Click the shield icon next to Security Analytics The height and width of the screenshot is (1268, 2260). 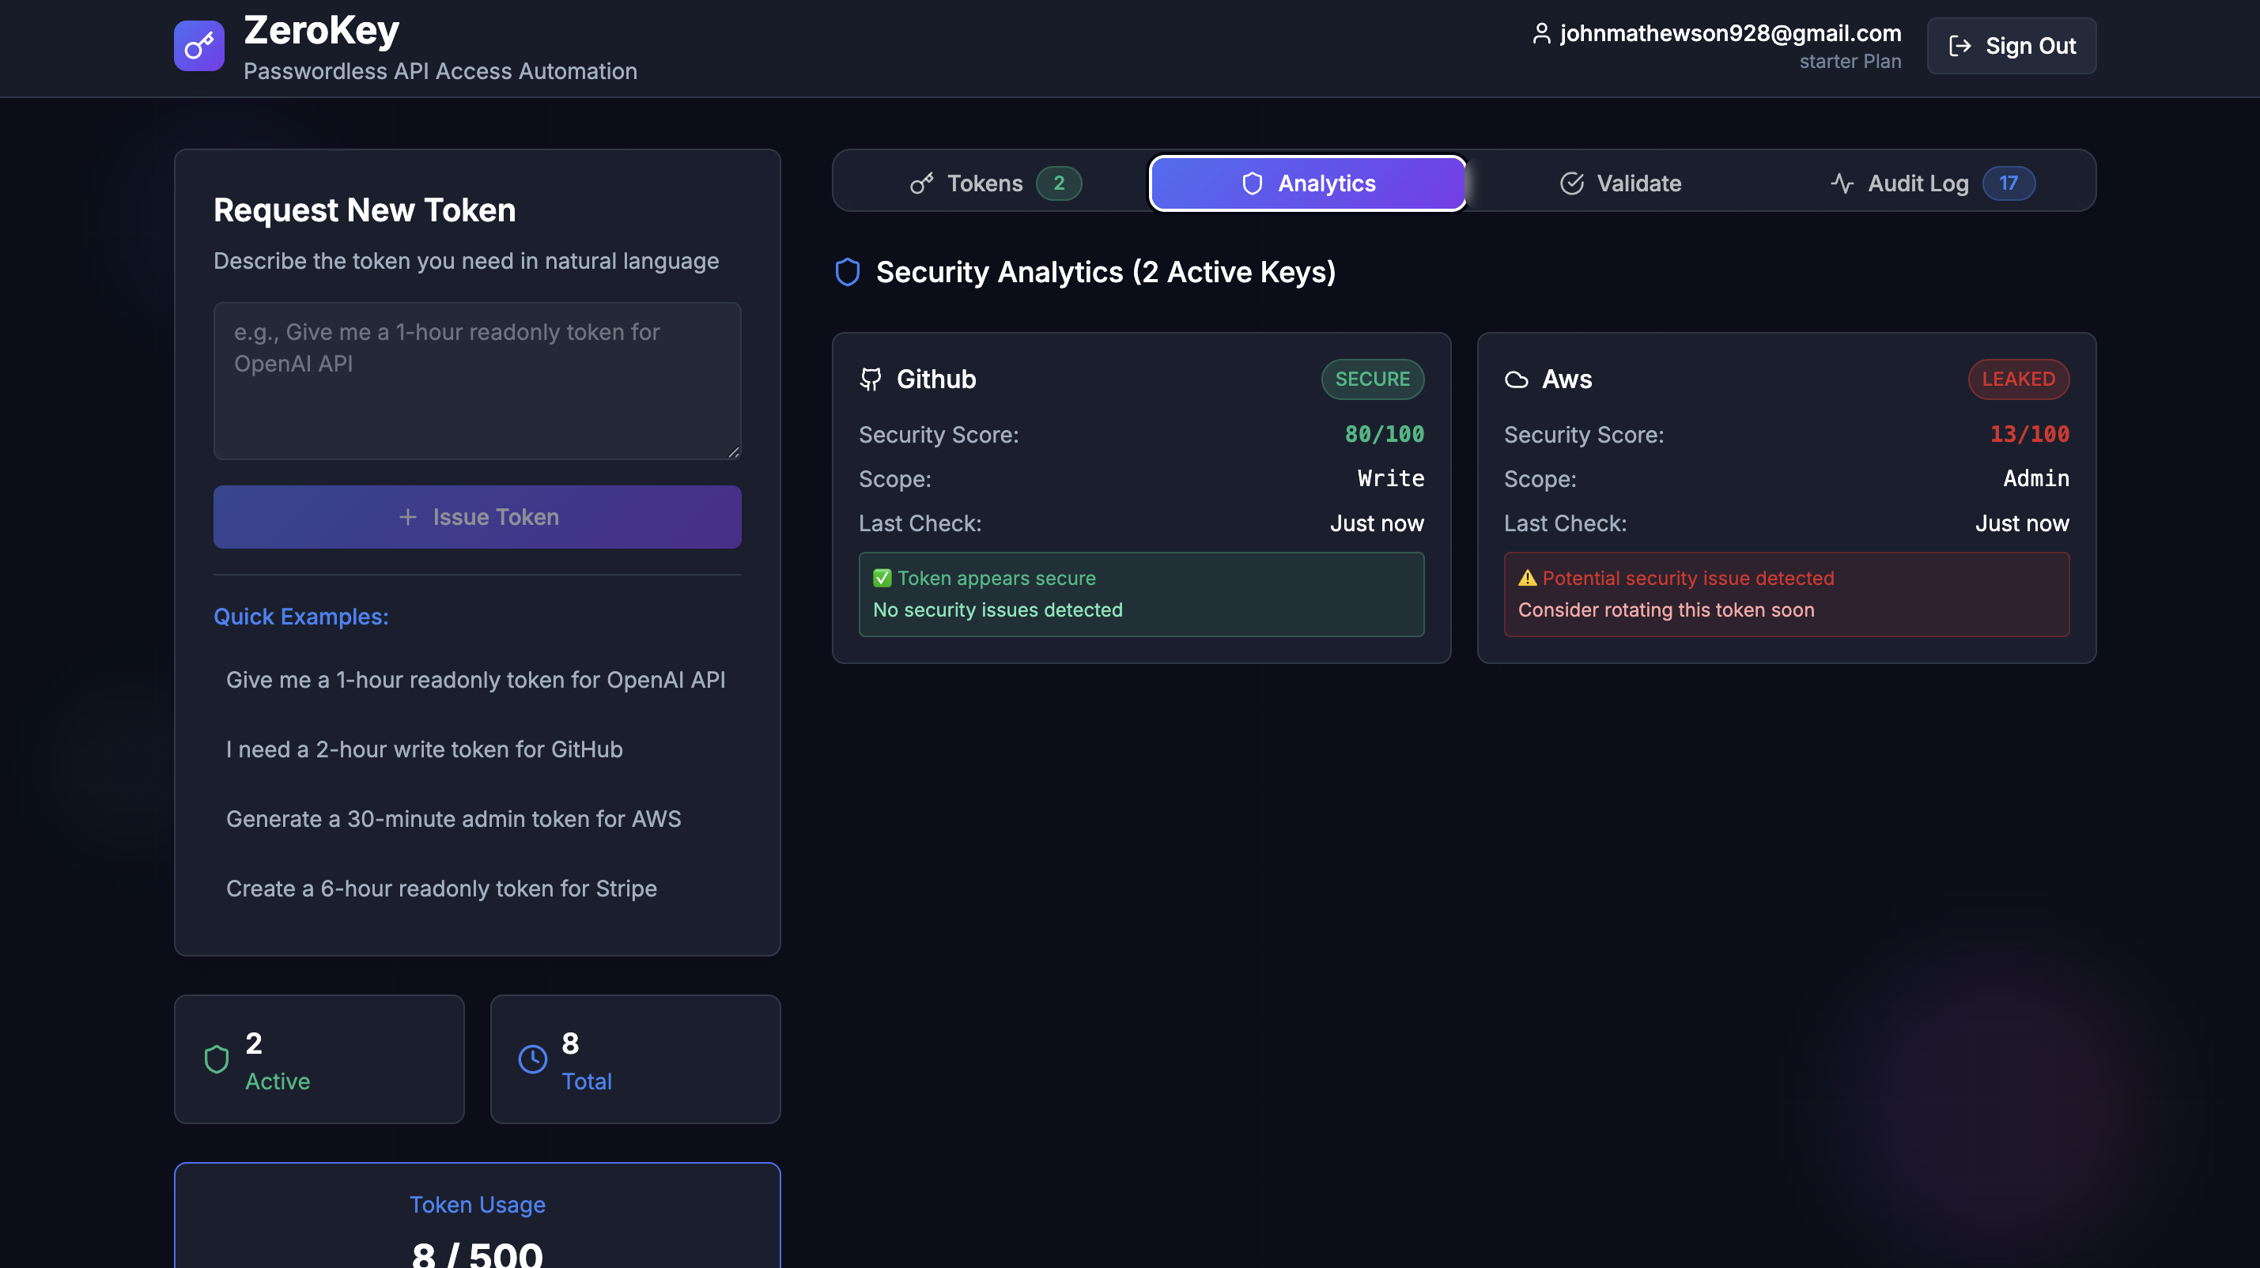(x=848, y=272)
